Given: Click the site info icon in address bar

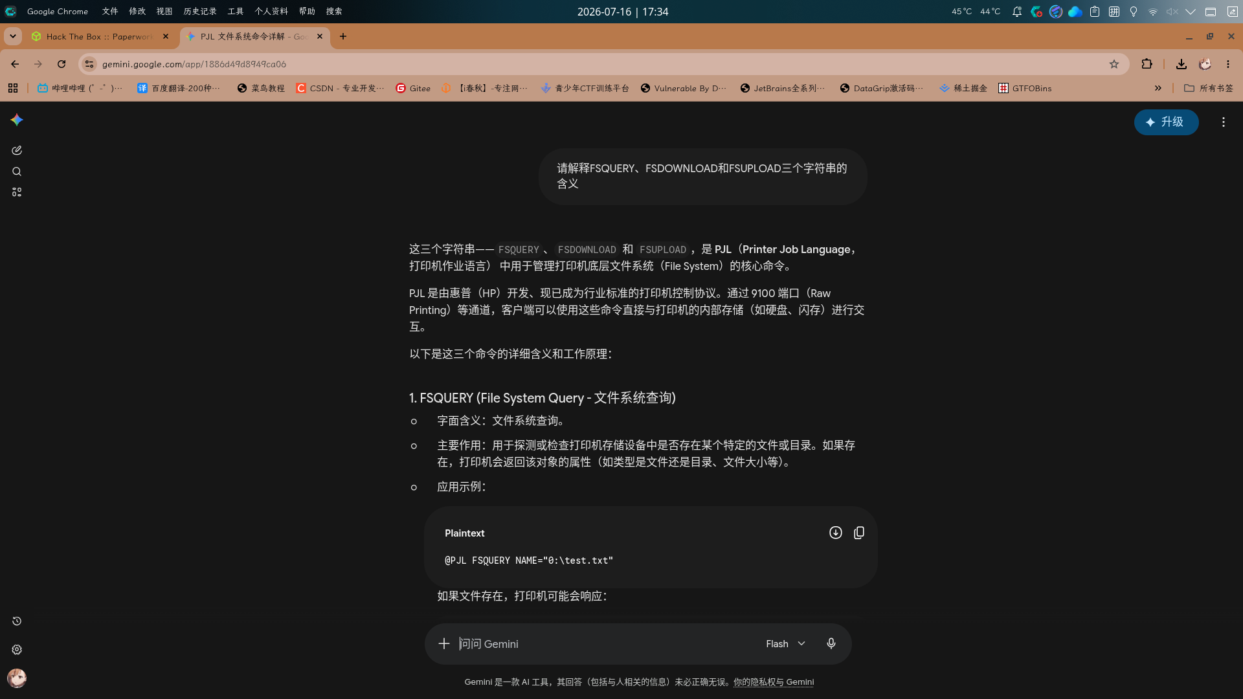Looking at the screenshot, I should 89,64.
